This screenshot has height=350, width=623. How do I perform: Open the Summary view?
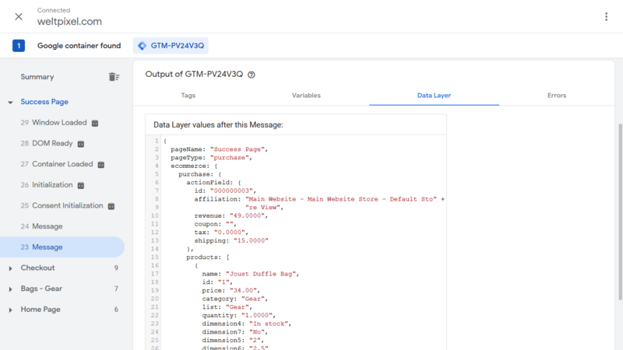click(37, 77)
